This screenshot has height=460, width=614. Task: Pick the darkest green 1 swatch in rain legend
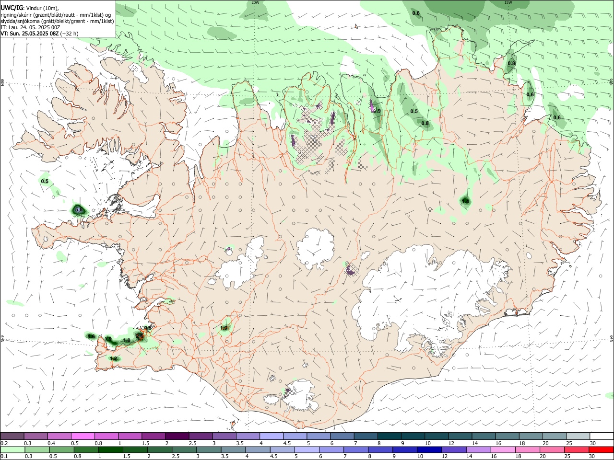[x=111, y=450]
